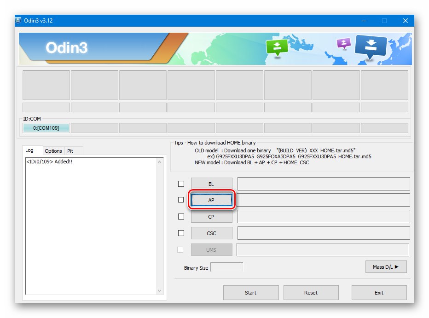Click the BL file path field
This screenshot has width=429, height=318.
coord(324,184)
